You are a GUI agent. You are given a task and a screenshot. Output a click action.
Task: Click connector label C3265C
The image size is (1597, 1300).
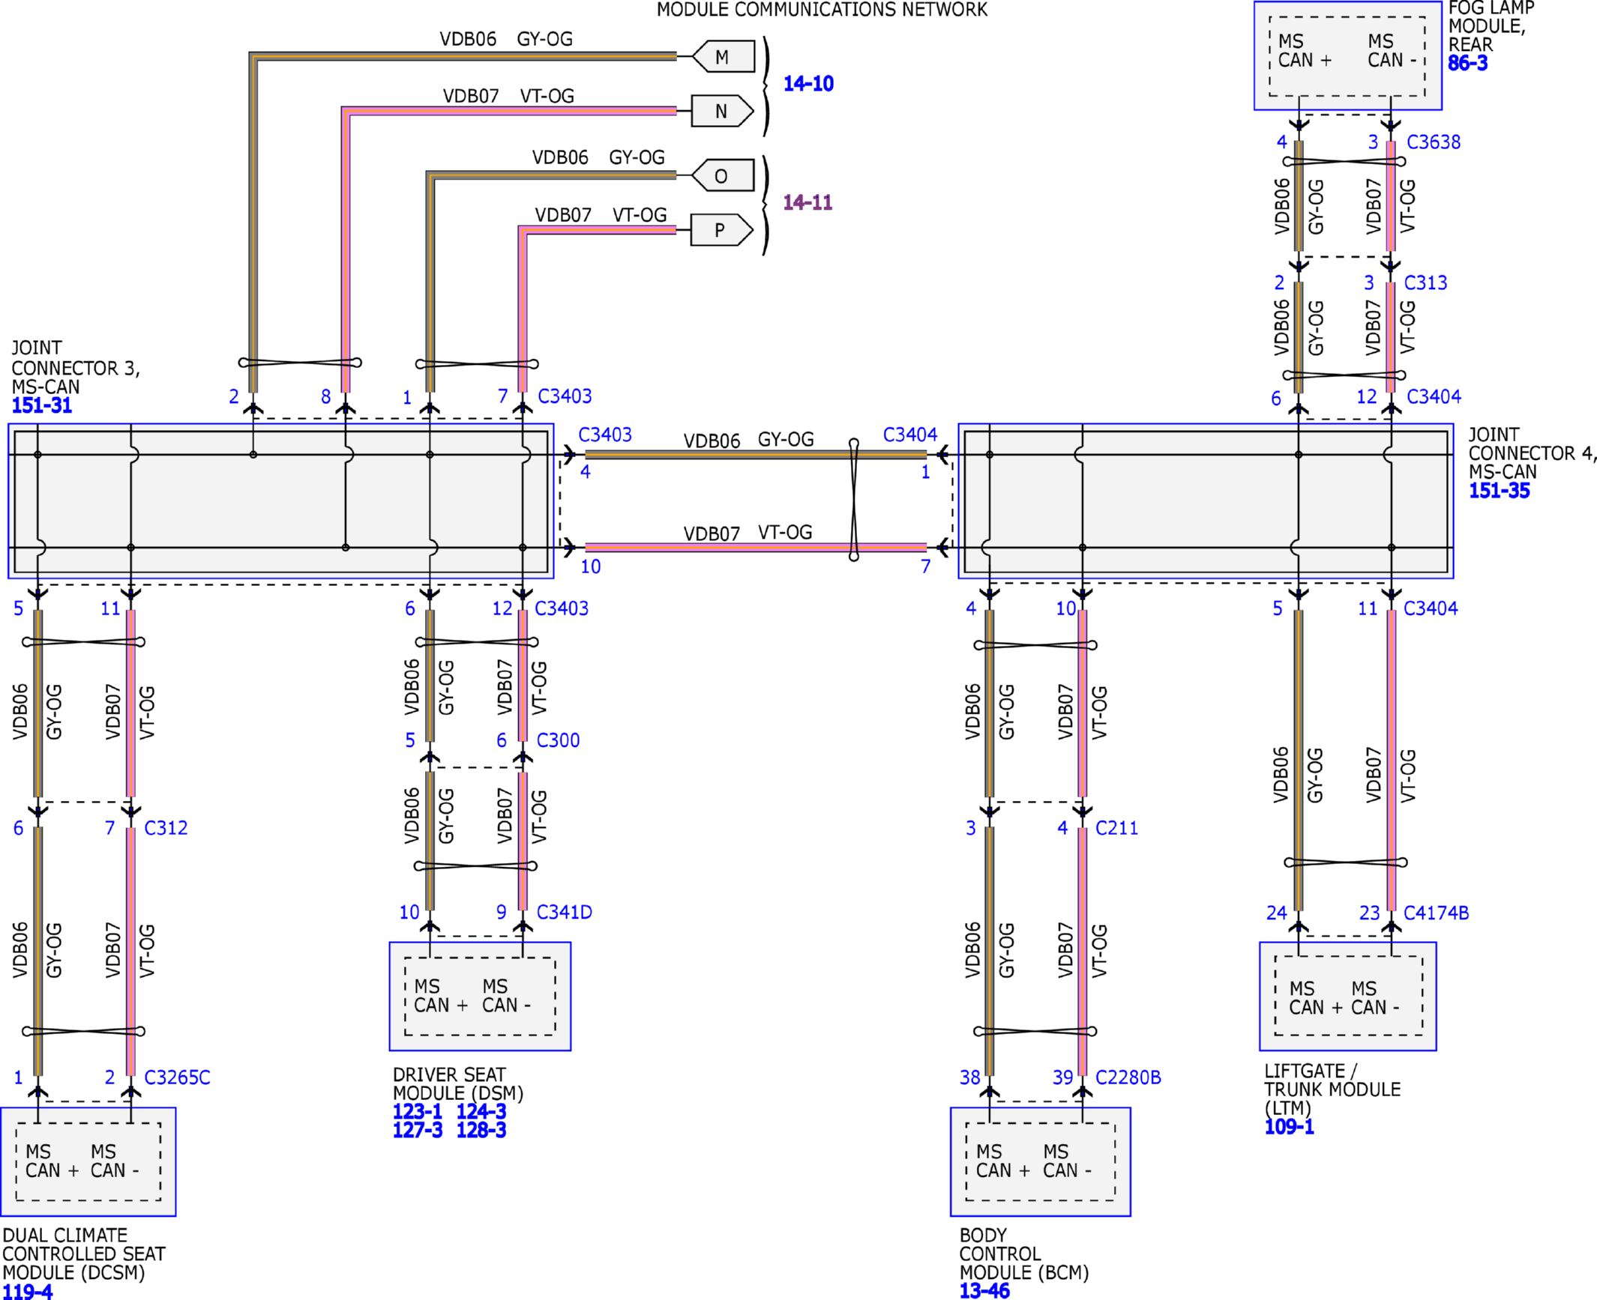tap(177, 1077)
